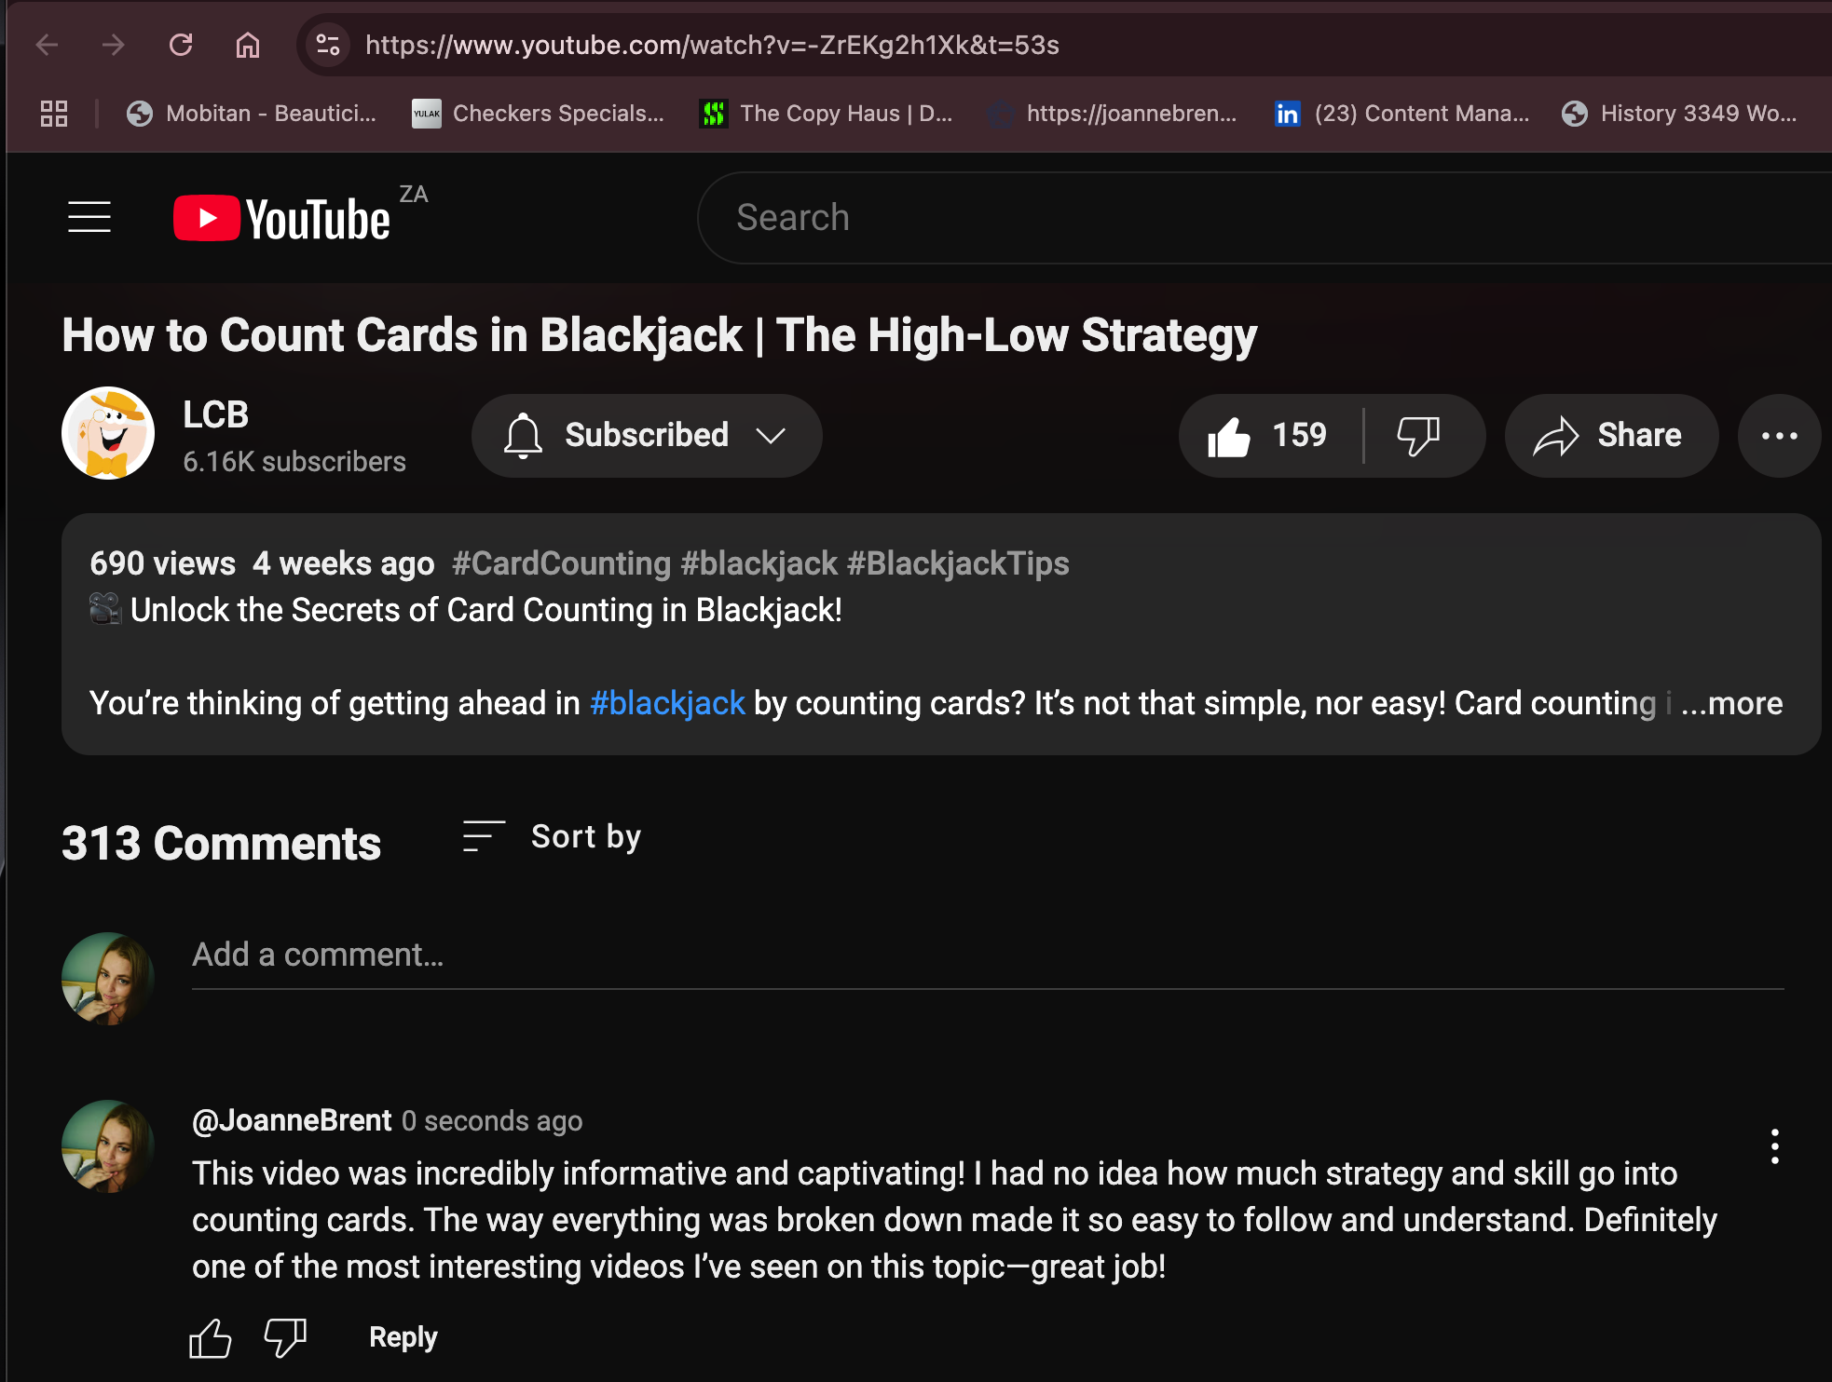Click the #BlackjackTips hashtag
The height and width of the screenshot is (1382, 1832).
tap(958, 563)
